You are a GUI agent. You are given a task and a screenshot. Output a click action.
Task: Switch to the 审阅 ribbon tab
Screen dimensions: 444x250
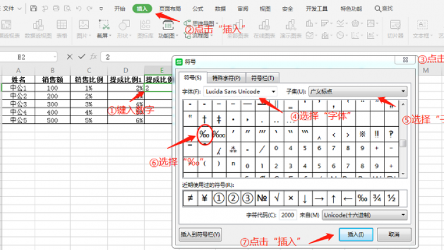[243, 9]
